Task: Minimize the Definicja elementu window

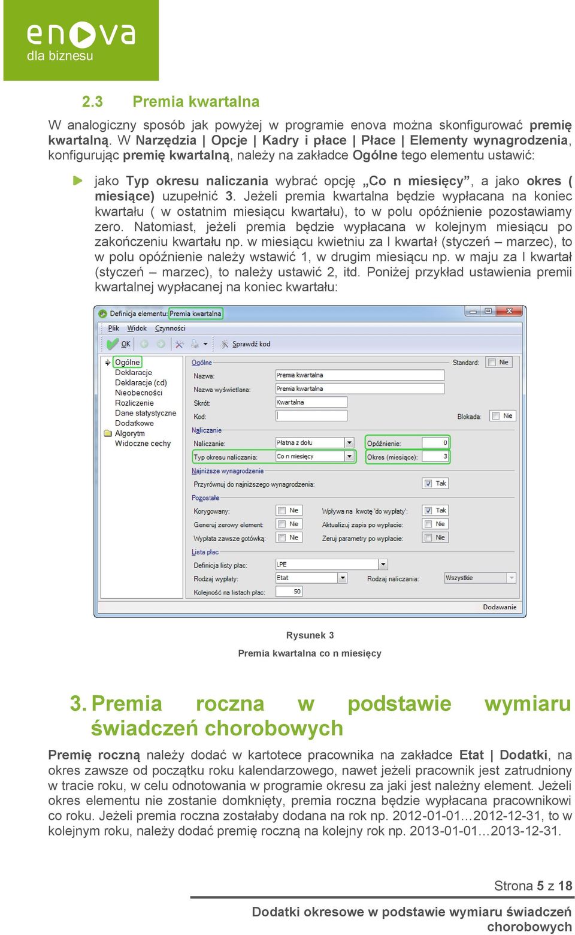Action: pyautogui.click(x=473, y=311)
